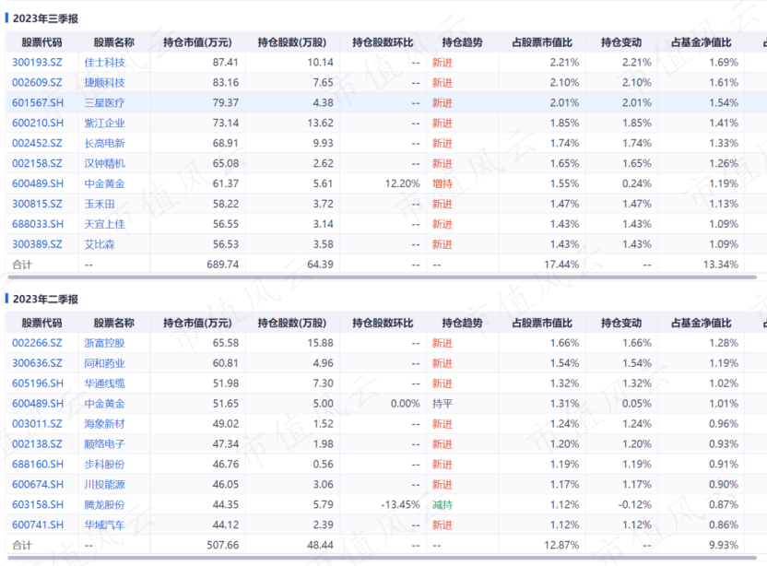This screenshot has width=767, height=566.
Task: Open stock code 300815.SZ
Action: (37, 204)
